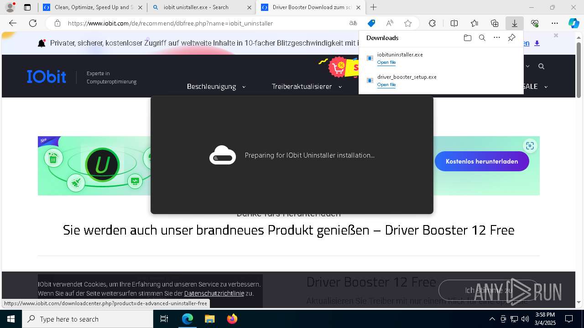The image size is (584, 328).
Task: Close the top promotional banner
Action: coord(556,36)
